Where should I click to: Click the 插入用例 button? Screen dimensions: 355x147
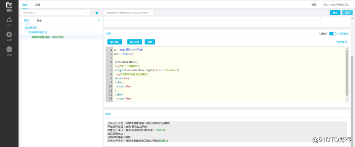(x=135, y=42)
